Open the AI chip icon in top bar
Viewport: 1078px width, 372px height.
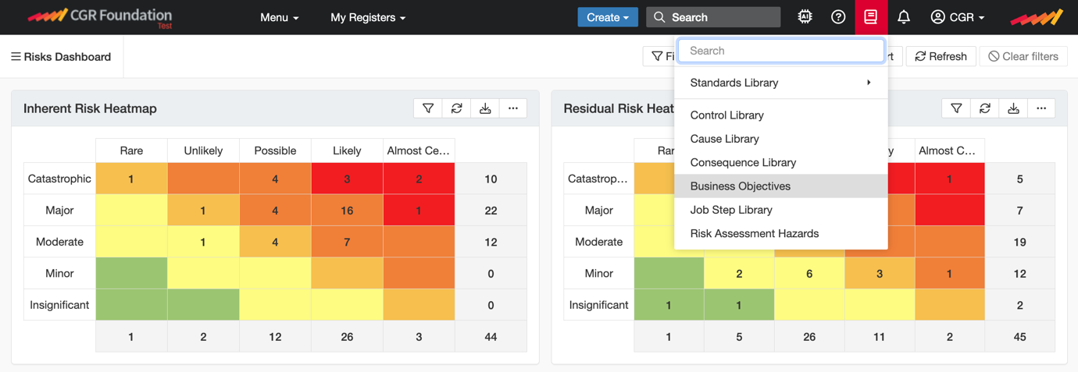[x=805, y=17]
